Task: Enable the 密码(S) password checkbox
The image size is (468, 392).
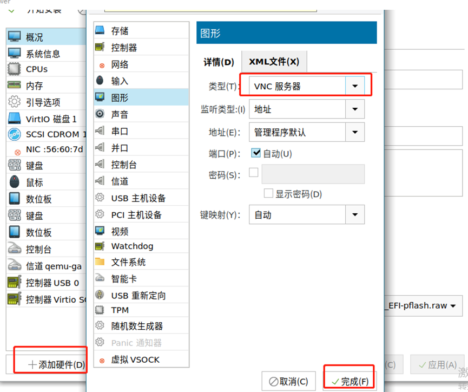Action: [x=253, y=172]
